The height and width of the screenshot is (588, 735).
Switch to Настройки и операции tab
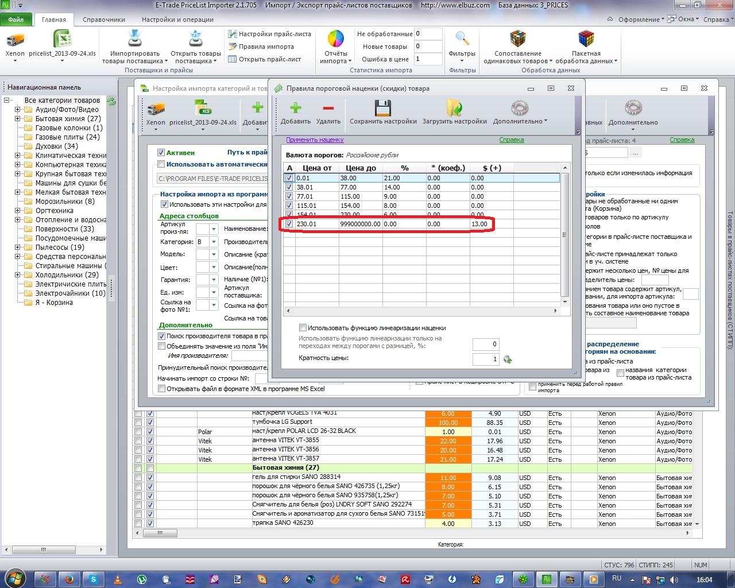pyautogui.click(x=177, y=20)
